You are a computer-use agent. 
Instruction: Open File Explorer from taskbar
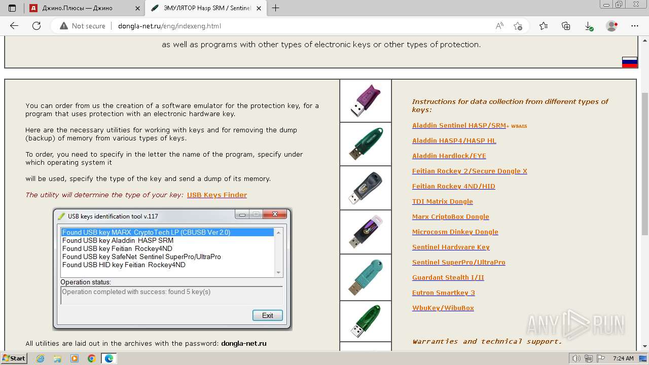pyautogui.click(x=57, y=358)
